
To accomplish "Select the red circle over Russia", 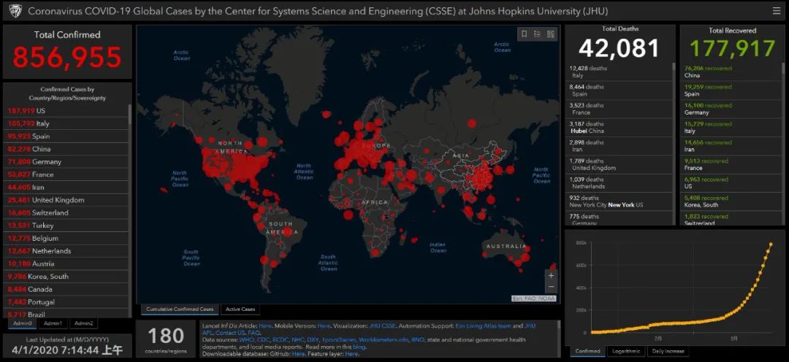I will tap(471, 123).
